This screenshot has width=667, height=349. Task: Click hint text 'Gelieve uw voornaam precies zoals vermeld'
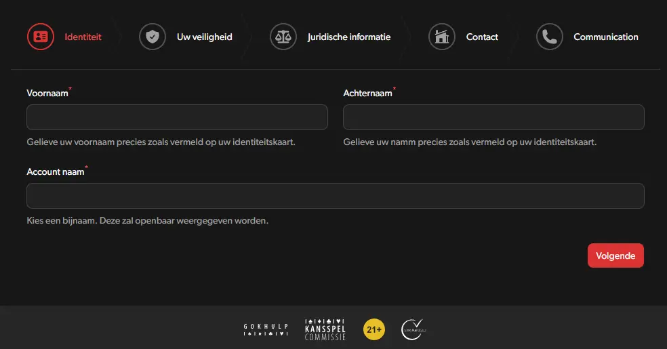tap(161, 142)
